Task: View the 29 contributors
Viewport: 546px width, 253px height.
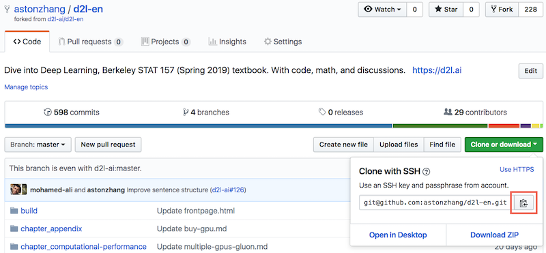Action: (475, 113)
